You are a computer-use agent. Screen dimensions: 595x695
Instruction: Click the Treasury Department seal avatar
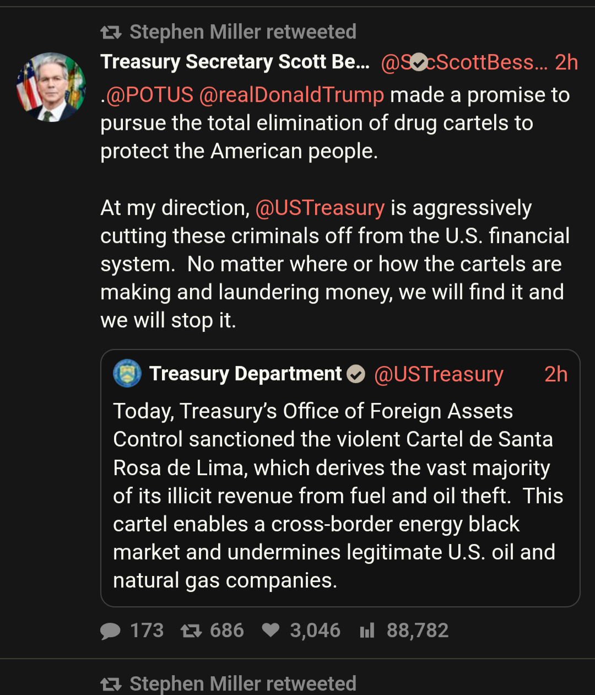coord(127,374)
